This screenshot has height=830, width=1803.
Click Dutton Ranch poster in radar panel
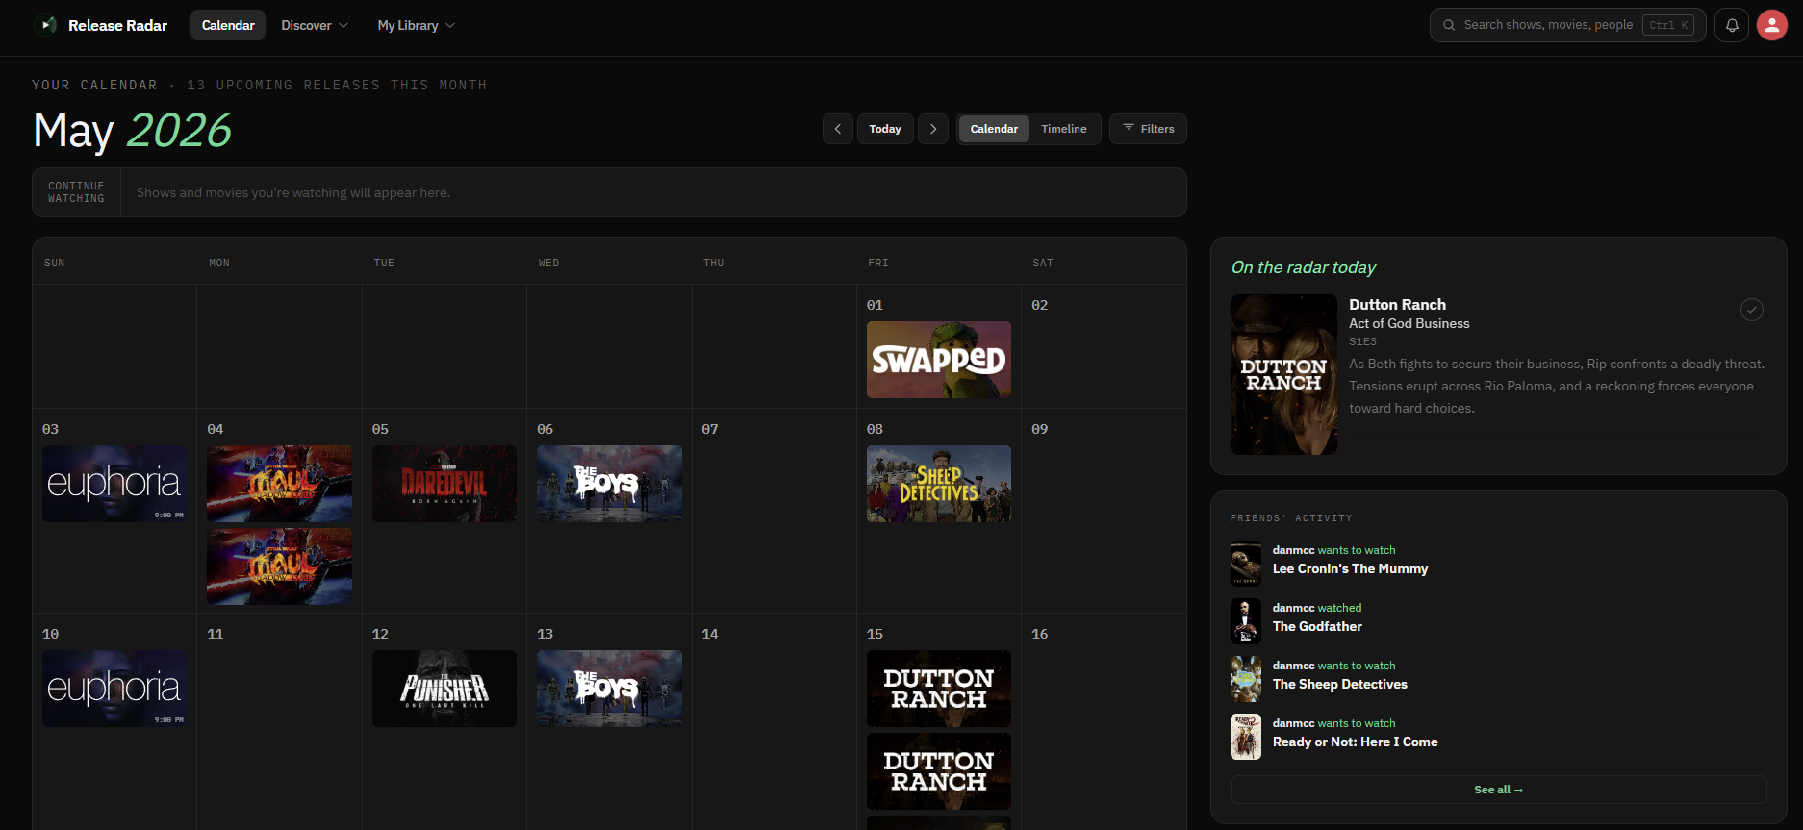[1283, 375]
